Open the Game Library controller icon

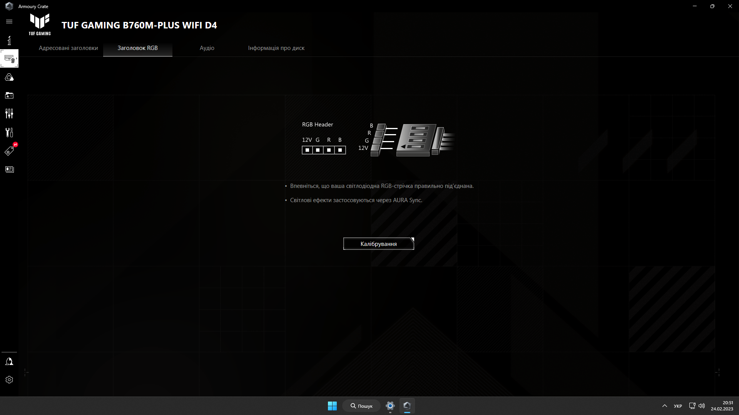click(x=9, y=95)
